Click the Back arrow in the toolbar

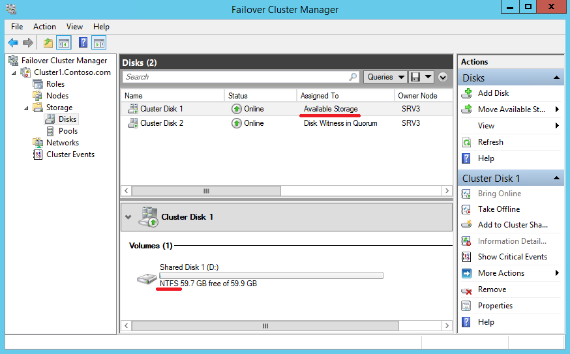pyautogui.click(x=13, y=43)
